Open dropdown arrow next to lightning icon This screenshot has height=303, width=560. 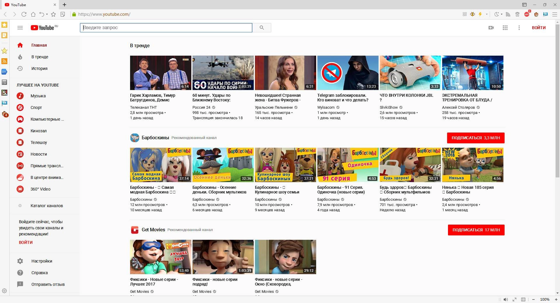487,14
